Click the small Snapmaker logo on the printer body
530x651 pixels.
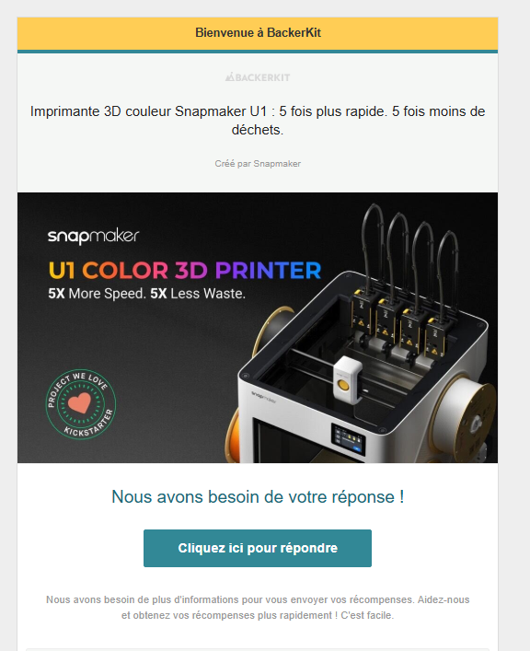tap(263, 396)
